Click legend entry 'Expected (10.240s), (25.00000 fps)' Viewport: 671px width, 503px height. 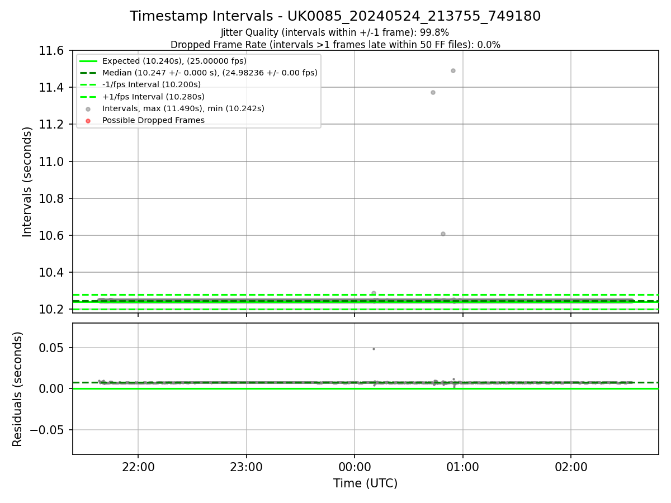tap(174, 61)
